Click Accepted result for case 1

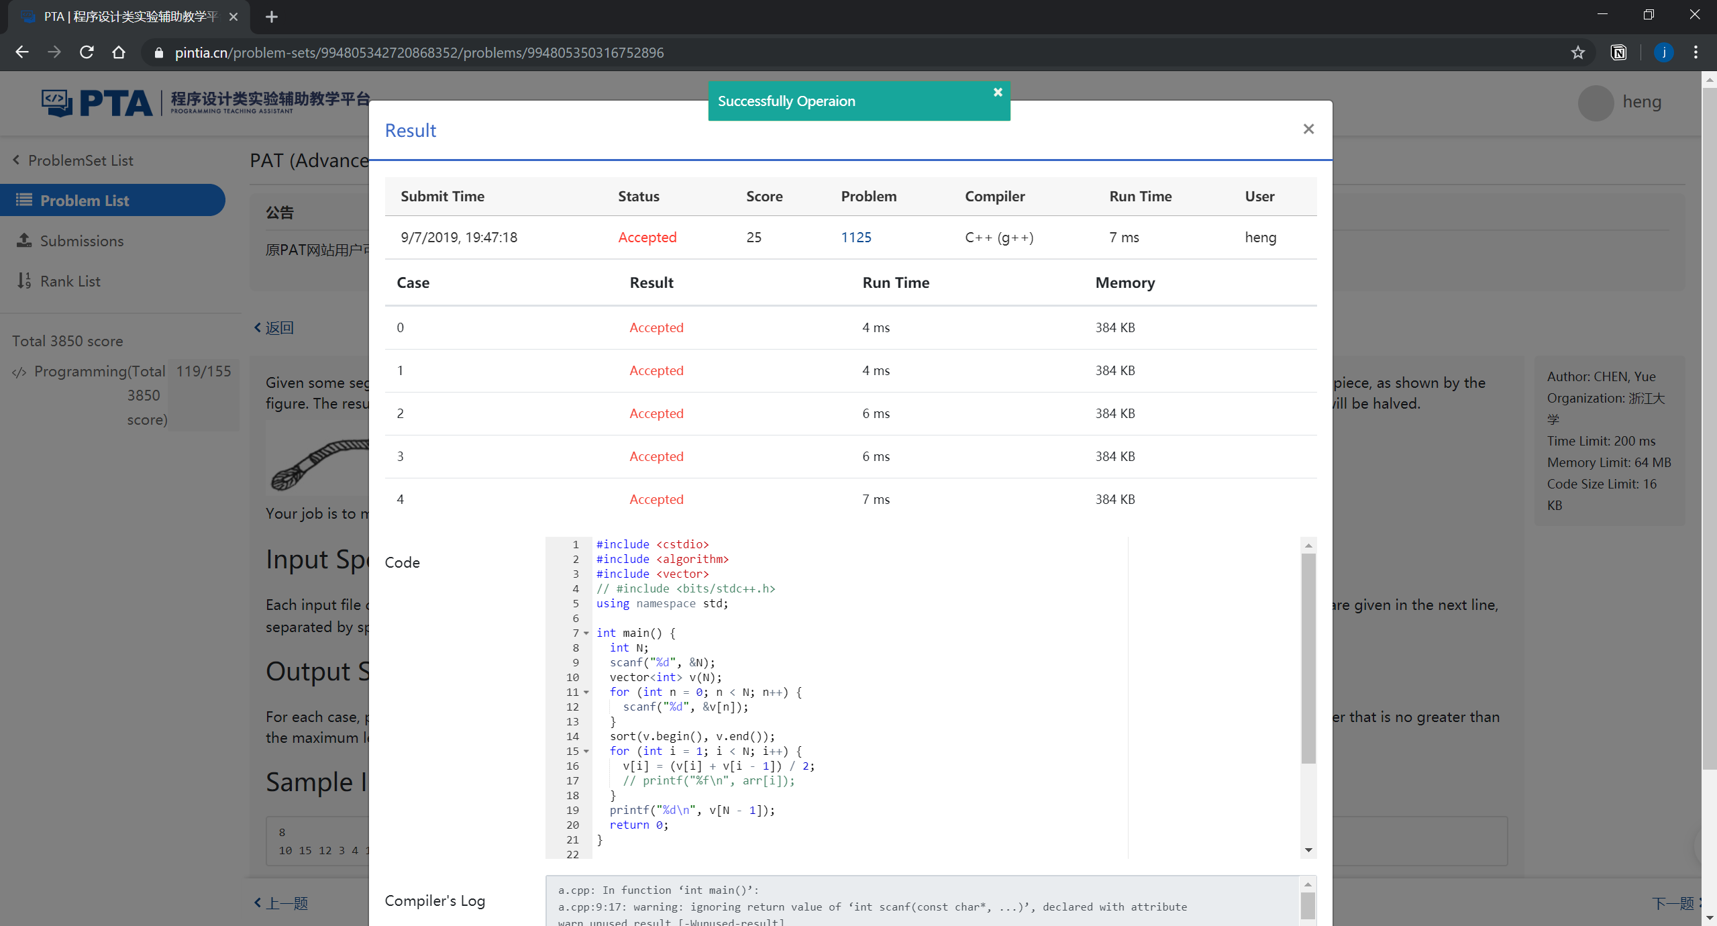pyautogui.click(x=656, y=370)
